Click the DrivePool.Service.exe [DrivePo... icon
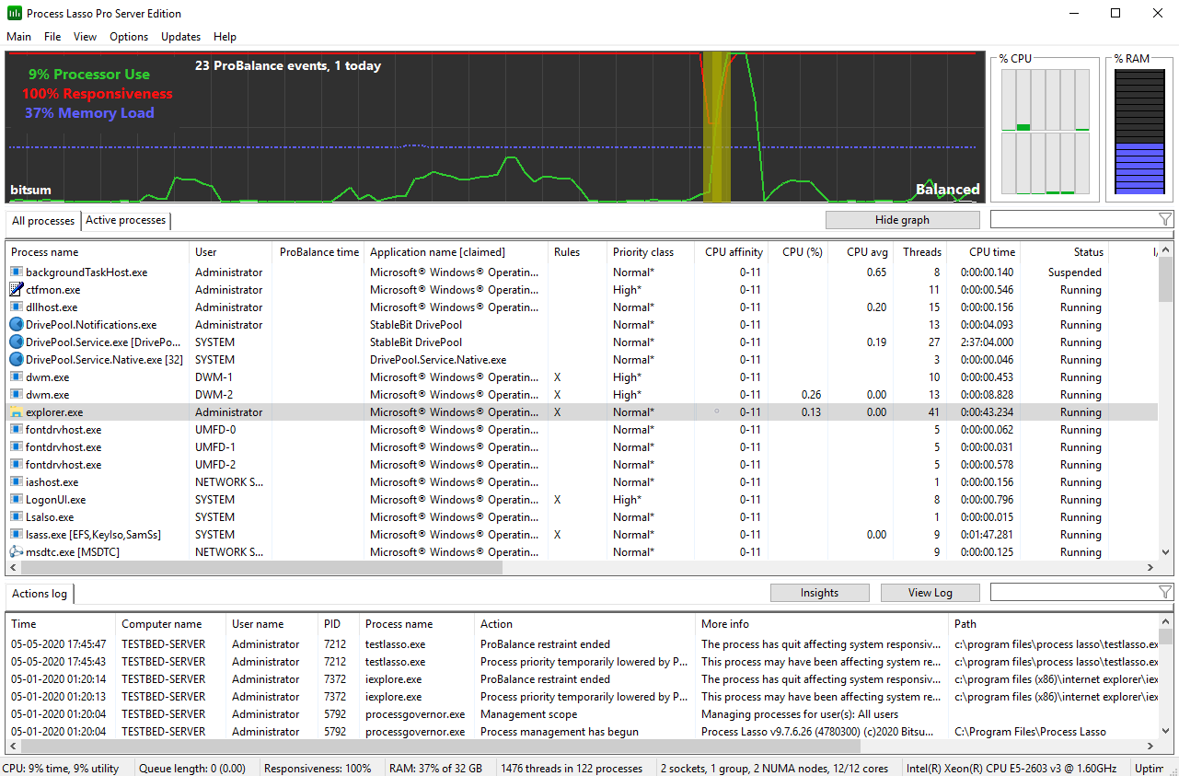This screenshot has height=776, width=1179. tap(16, 342)
